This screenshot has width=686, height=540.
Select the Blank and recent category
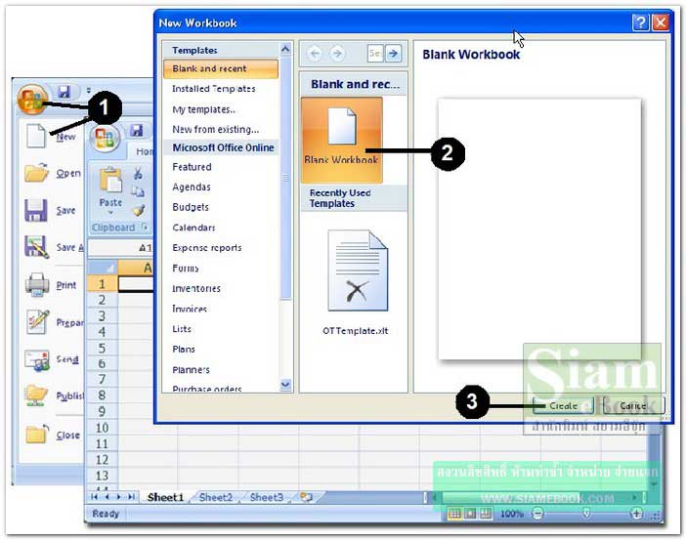click(x=221, y=68)
